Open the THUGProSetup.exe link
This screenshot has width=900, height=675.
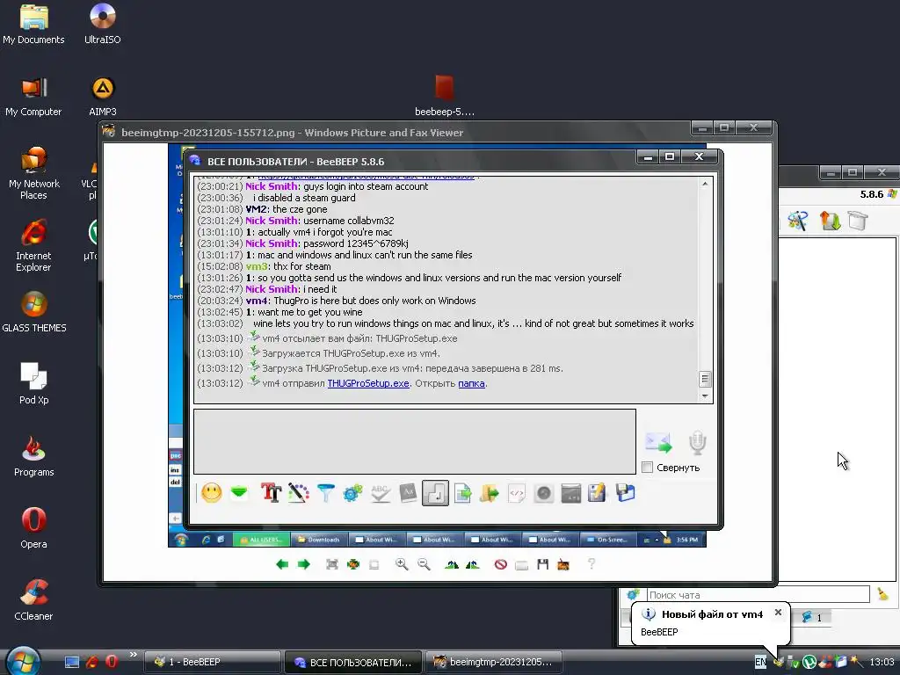coord(368,383)
